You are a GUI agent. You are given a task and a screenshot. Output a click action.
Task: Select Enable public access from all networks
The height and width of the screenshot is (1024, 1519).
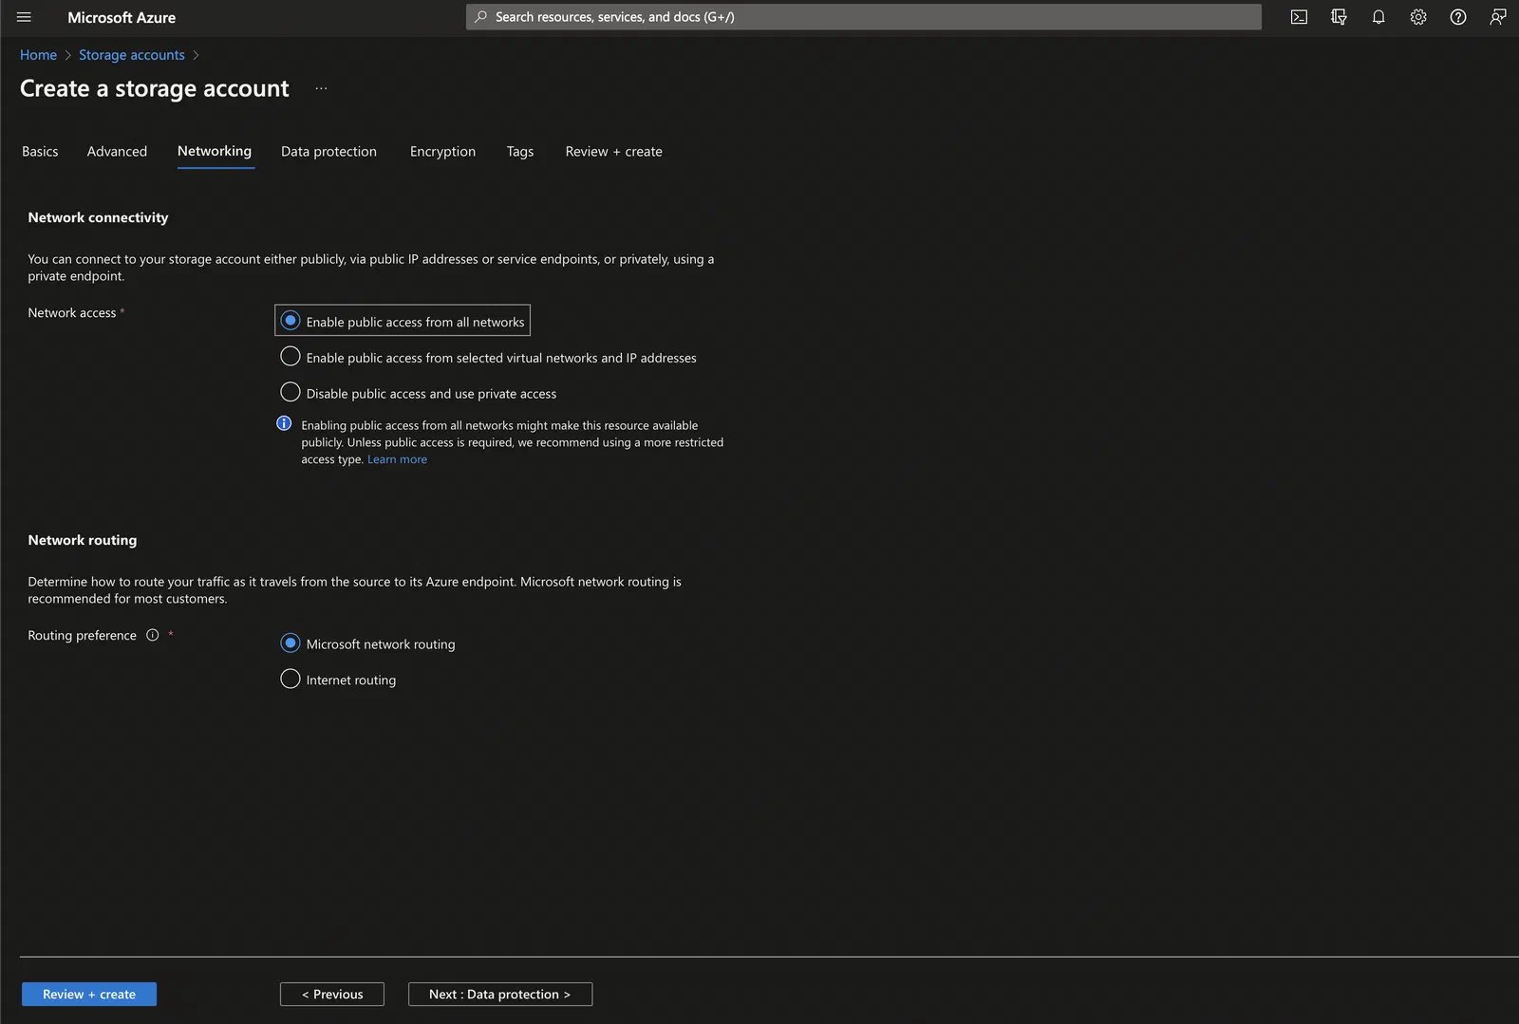point(403,321)
